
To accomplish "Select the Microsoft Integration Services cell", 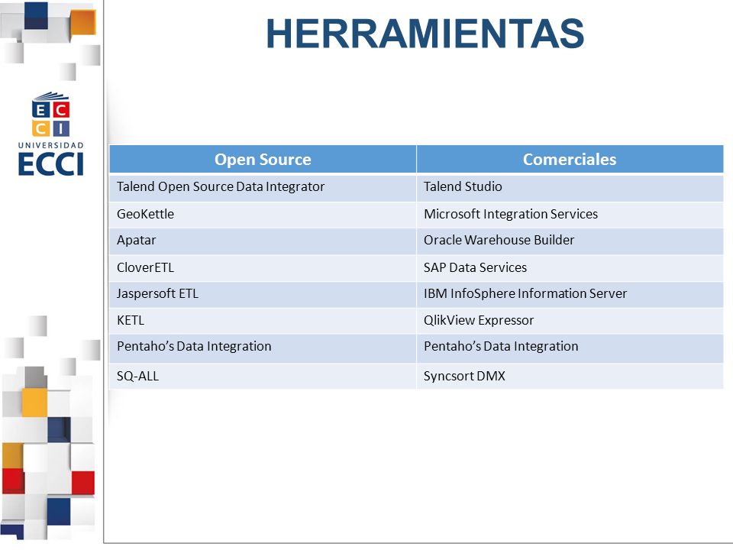I will tap(570, 215).
